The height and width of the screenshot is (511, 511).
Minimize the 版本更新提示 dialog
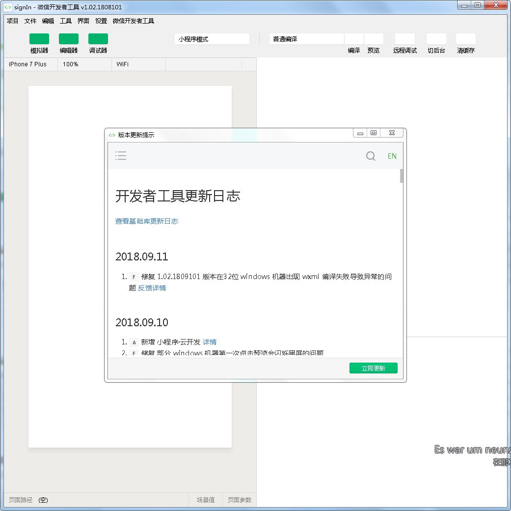click(x=360, y=133)
